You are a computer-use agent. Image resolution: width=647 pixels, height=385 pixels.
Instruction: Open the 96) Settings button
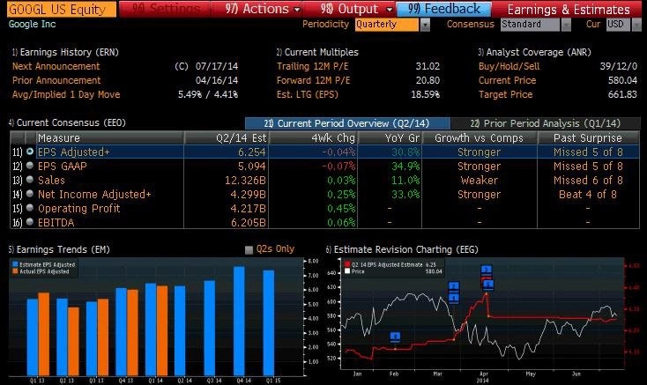click(x=165, y=9)
